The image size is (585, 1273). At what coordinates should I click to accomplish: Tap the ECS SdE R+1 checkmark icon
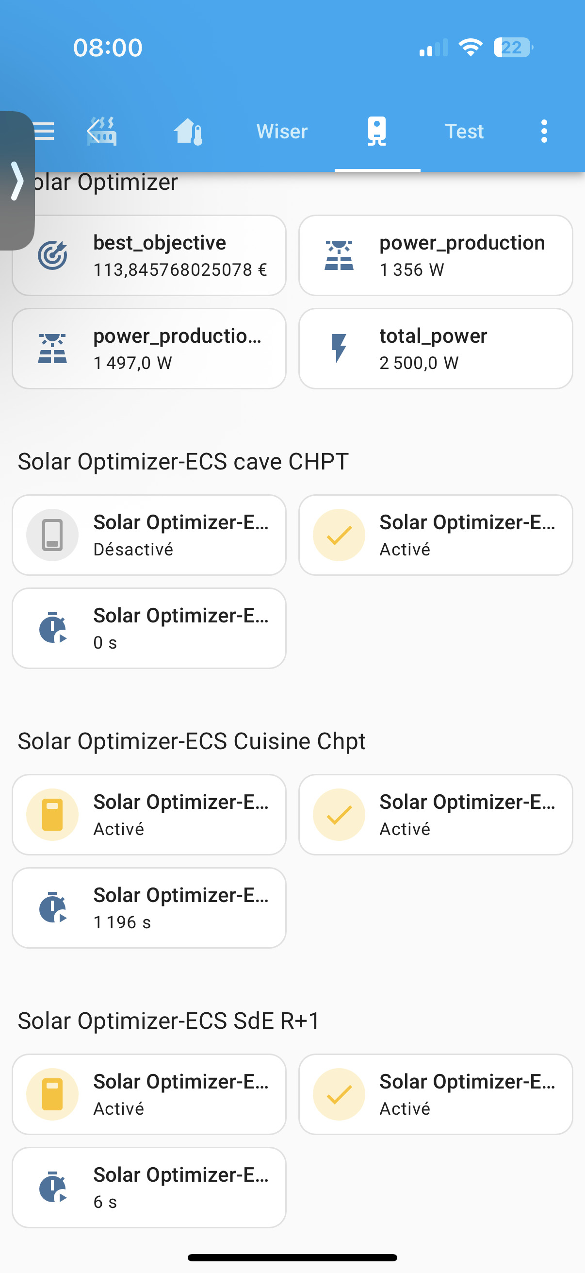click(x=339, y=1094)
